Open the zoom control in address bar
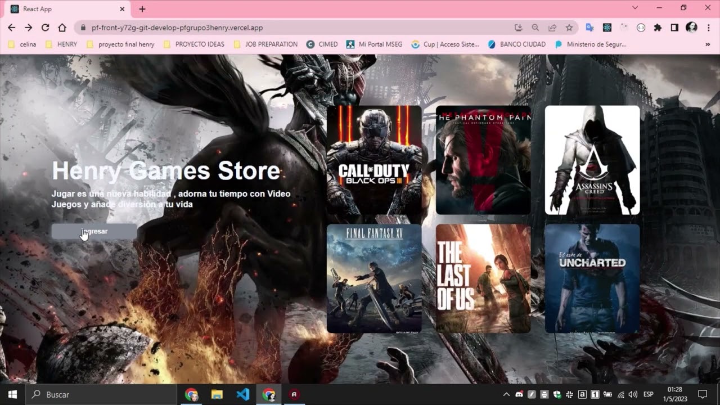The height and width of the screenshot is (405, 720). coord(535,28)
